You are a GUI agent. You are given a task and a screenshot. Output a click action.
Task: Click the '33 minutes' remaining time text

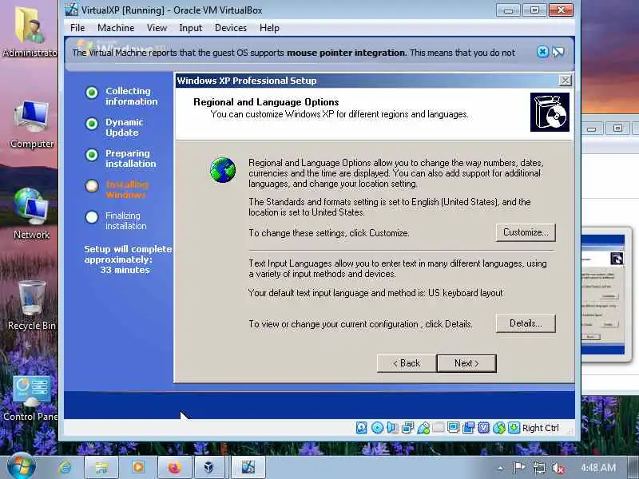click(125, 270)
